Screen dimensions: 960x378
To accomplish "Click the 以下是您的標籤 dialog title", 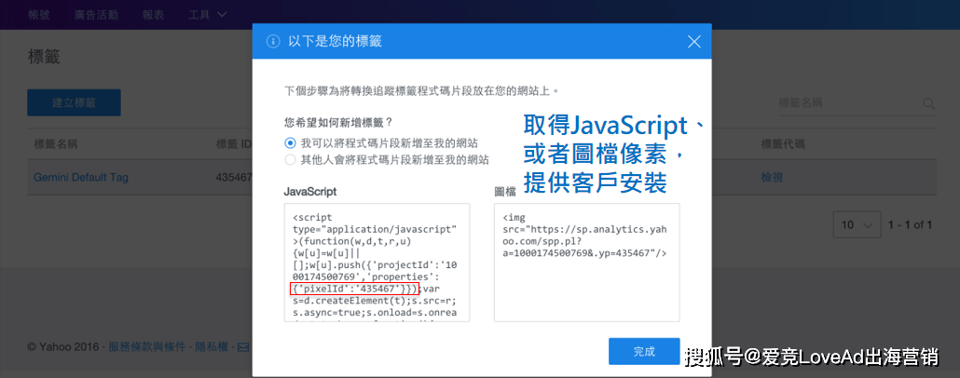I will [x=335, y=42].
